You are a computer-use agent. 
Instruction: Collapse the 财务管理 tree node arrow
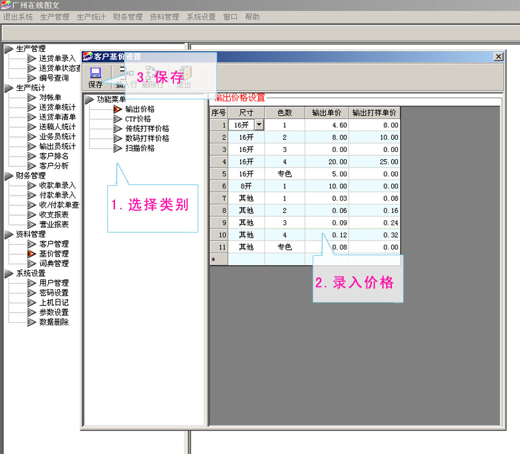[x=9, y=176]
